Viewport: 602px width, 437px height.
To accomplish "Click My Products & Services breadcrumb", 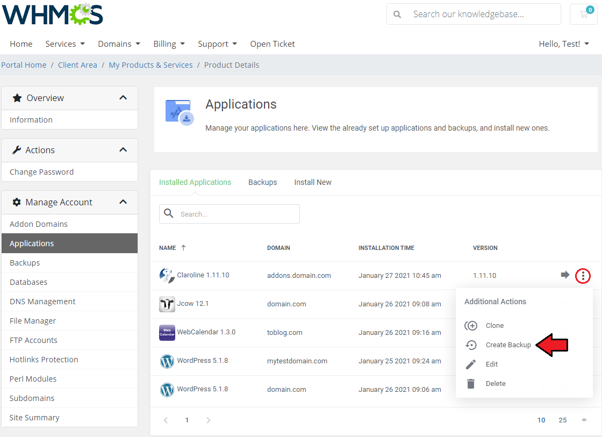I will 151,65.
